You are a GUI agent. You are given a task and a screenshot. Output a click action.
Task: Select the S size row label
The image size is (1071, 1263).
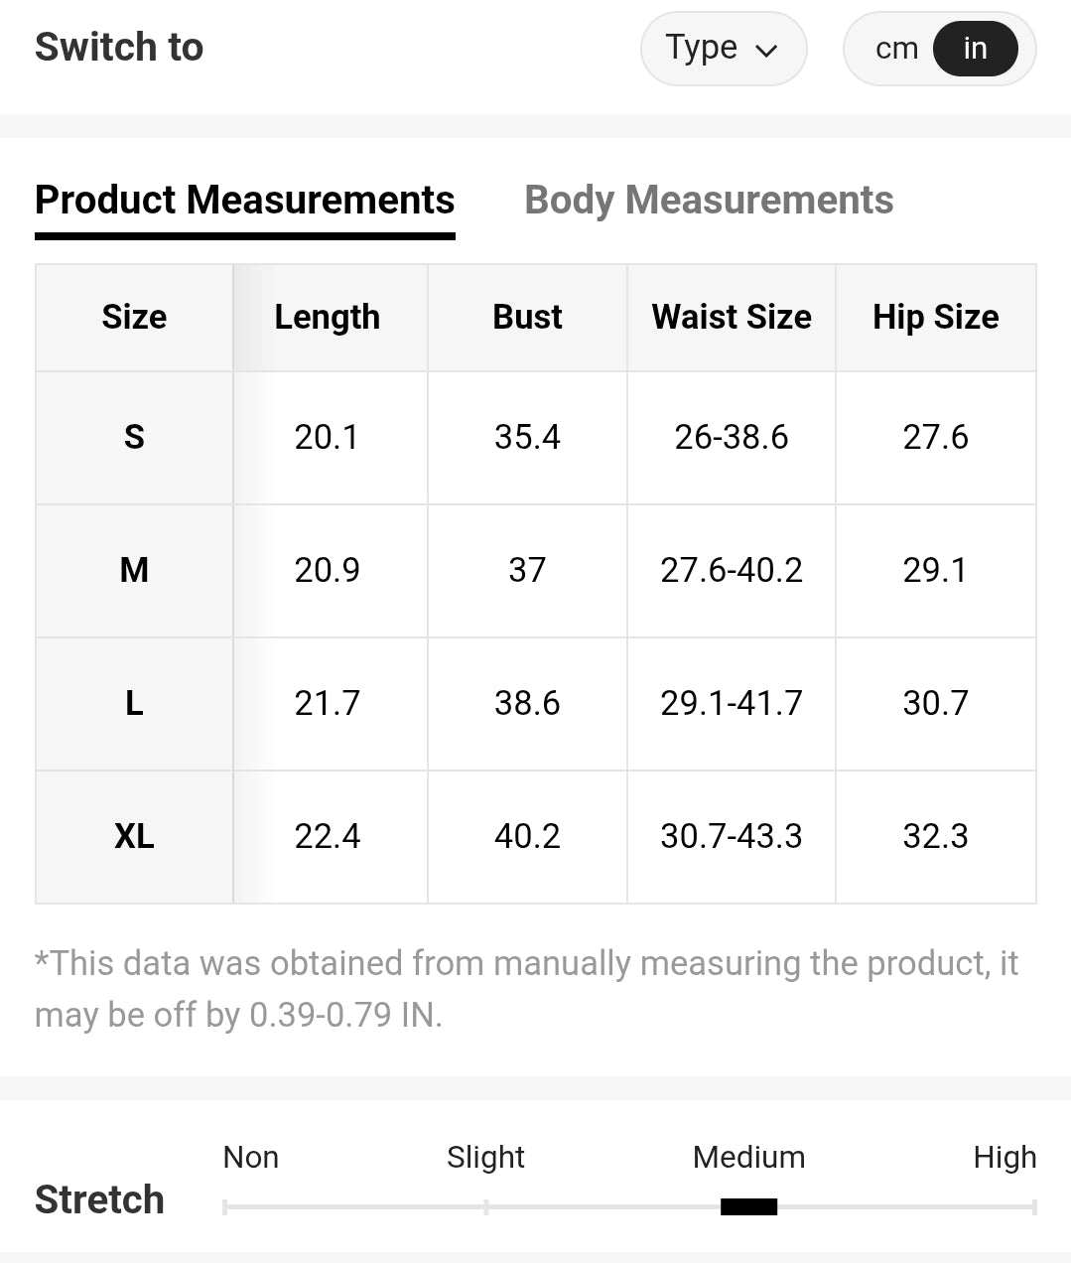point(134,437)
